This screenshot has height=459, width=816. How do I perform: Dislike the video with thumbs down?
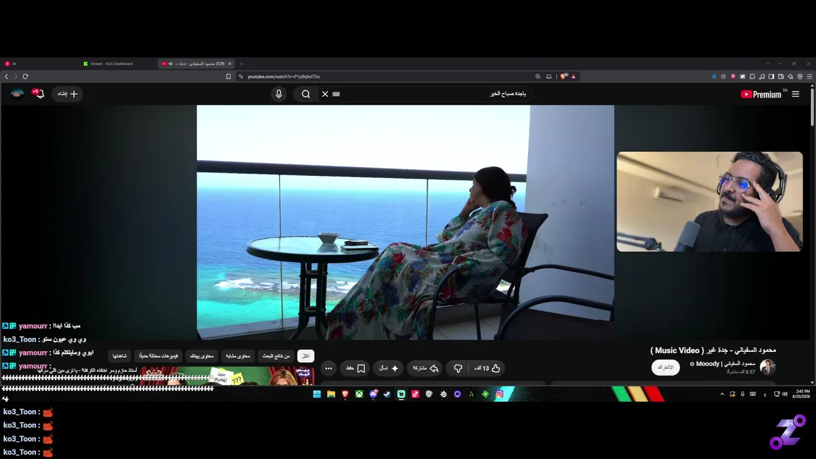click(458, 368)
